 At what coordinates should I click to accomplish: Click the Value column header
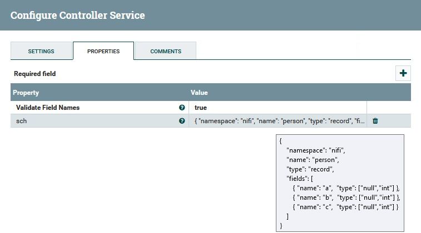[x=199, y=93]
